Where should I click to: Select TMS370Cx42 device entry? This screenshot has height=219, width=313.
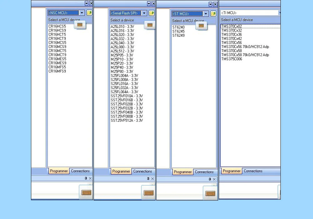(x=232, y=39)
